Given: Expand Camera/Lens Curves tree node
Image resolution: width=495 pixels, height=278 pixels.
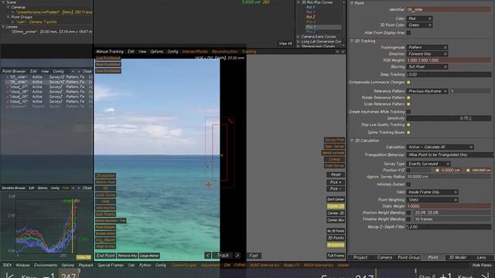Looking at the screenshot, I should pos(299,36).
